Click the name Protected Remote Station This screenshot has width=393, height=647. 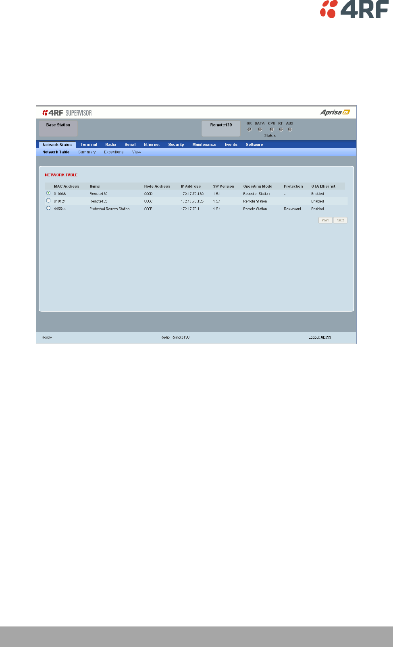pyautogui.click(x=110, y=209)
